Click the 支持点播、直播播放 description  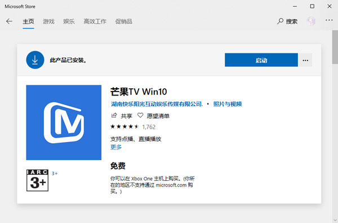coord(136,139)
